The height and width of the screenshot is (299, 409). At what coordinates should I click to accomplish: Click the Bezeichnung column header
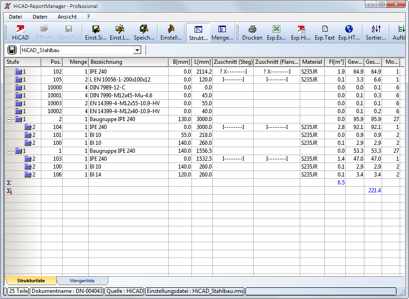(x=128, y=62)
